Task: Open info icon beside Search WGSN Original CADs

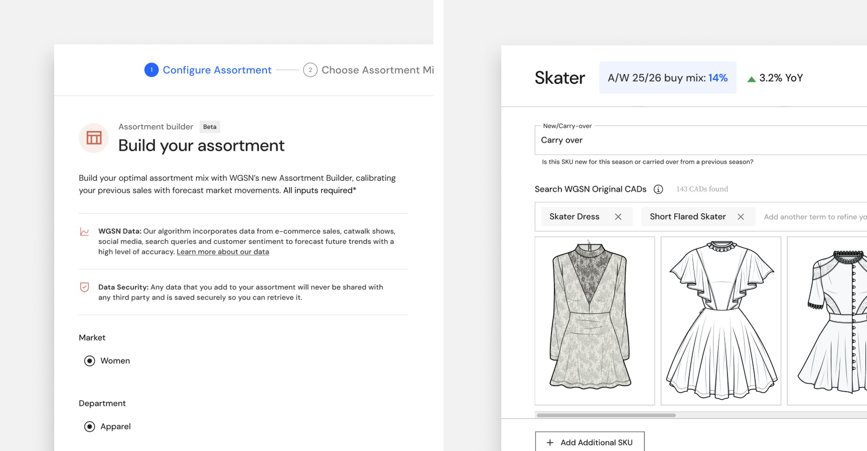Action: (x=658, y=189)
